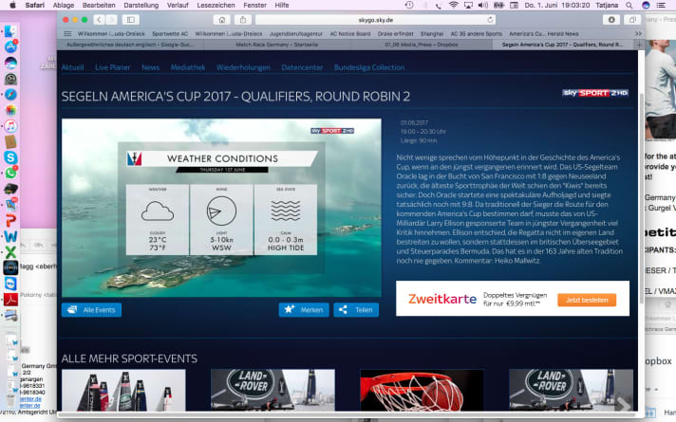Open Photos from the Dock

[10, 110]
